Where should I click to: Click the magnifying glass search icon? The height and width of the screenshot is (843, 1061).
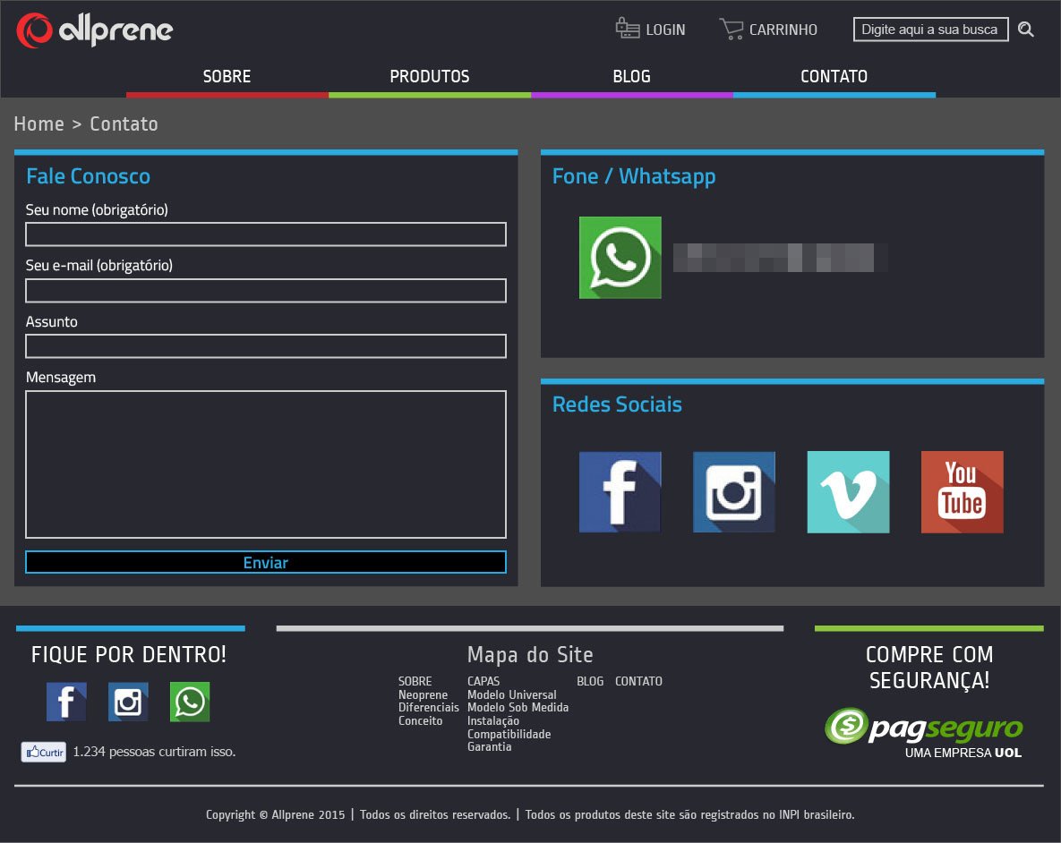[x=1026, y=30]
